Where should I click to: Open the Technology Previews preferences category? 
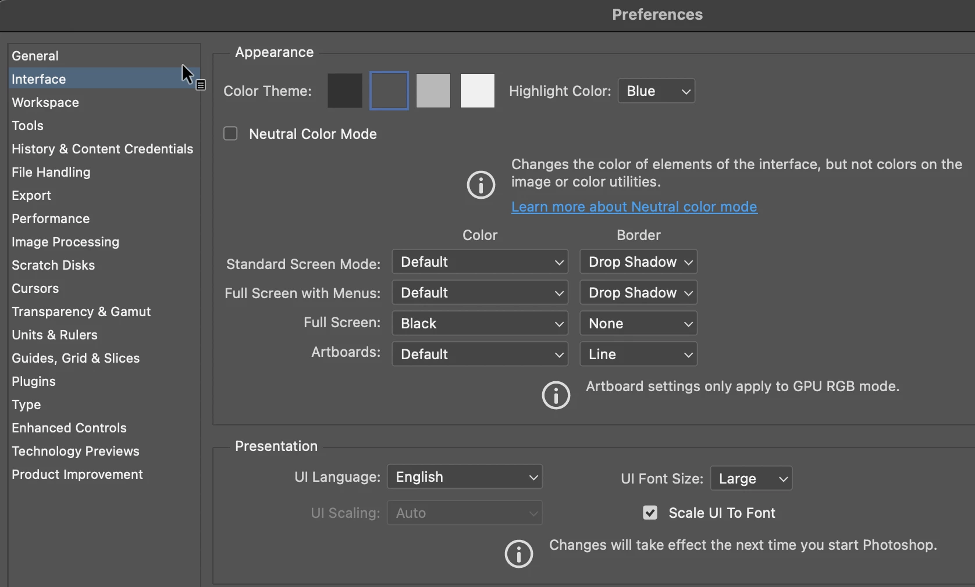[104, 451]
